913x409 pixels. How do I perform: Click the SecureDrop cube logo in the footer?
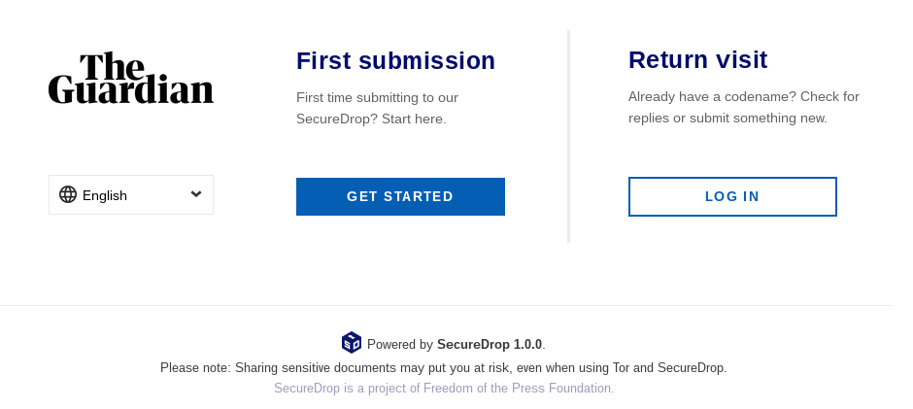point(351,342)
